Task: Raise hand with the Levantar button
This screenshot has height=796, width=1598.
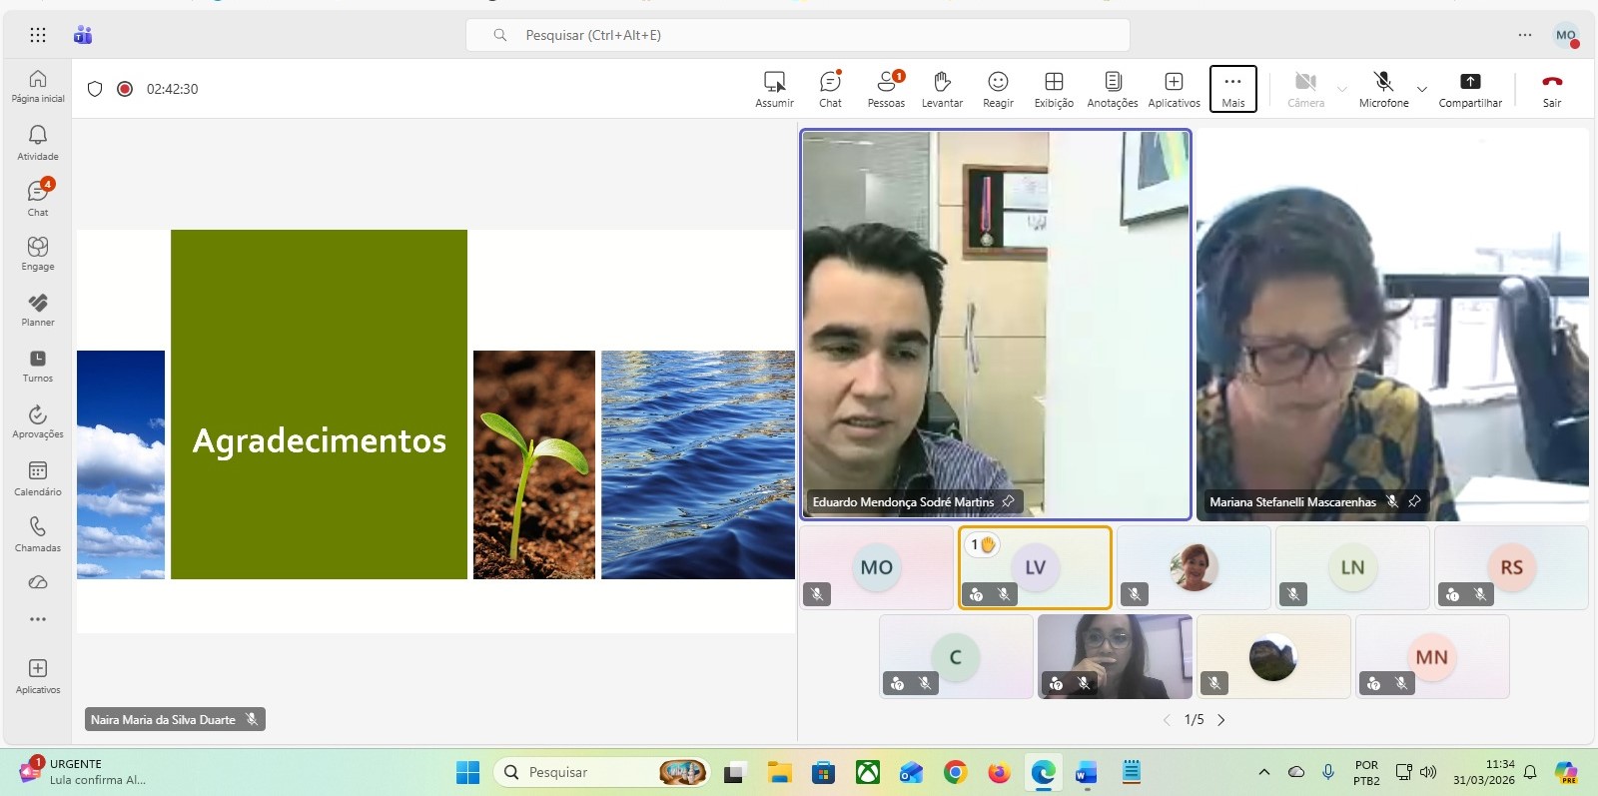Action: pyautogui.click(x=942, y=88)
